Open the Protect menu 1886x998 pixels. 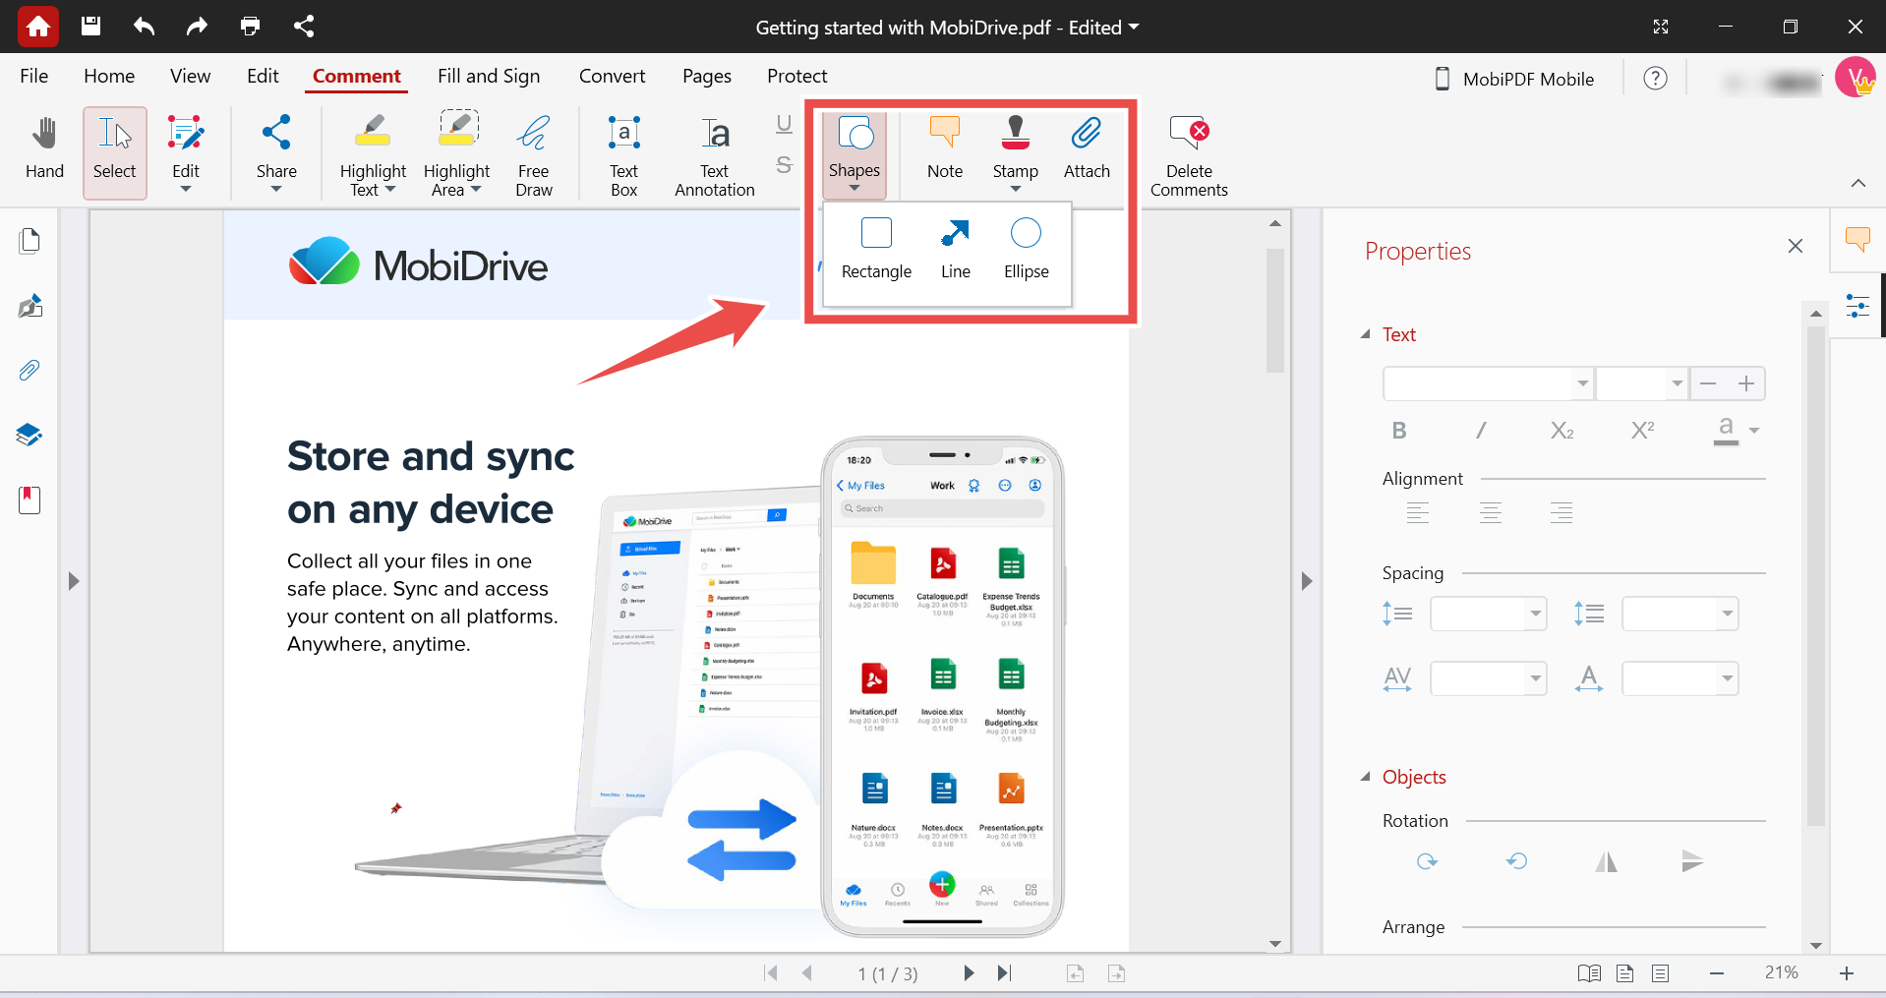796,76
